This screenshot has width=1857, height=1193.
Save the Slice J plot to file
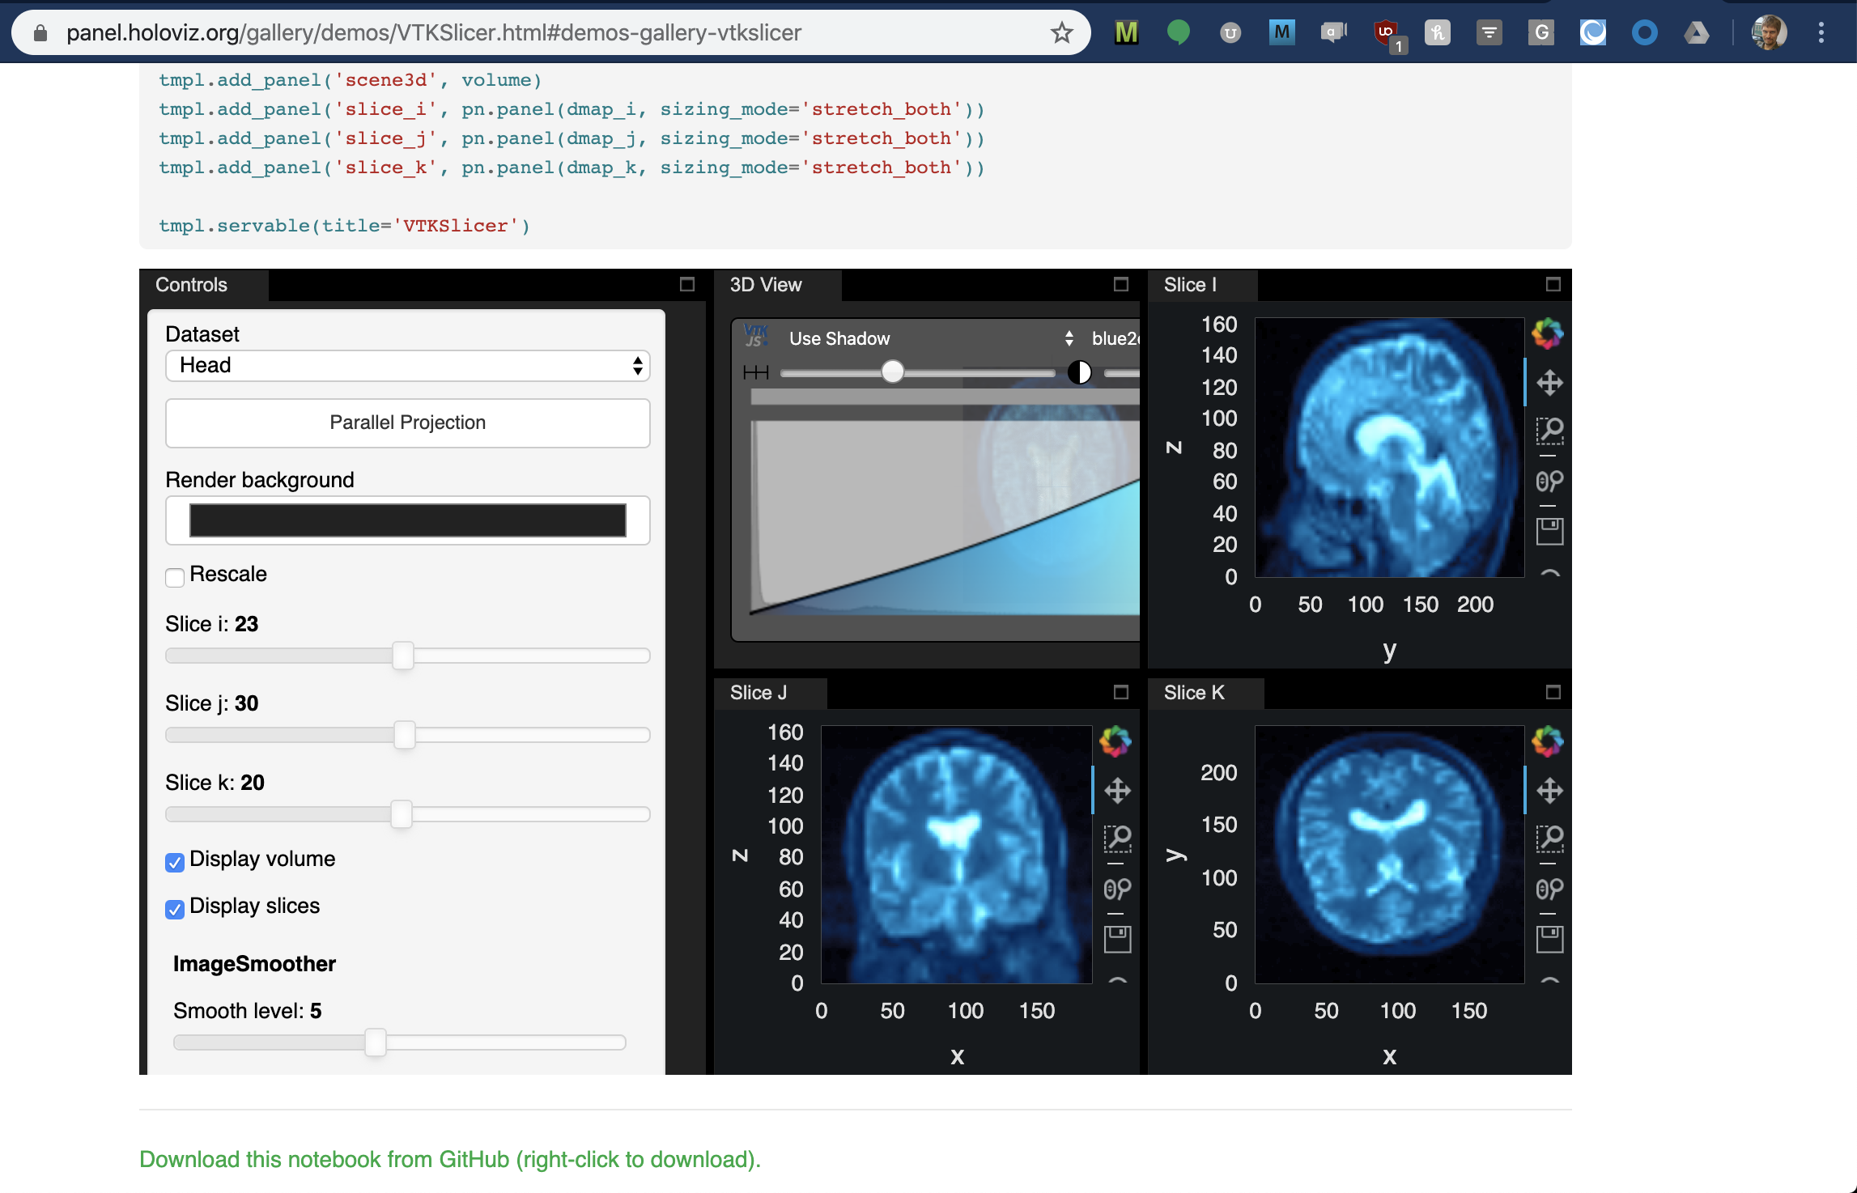[x=1118, y=940]
